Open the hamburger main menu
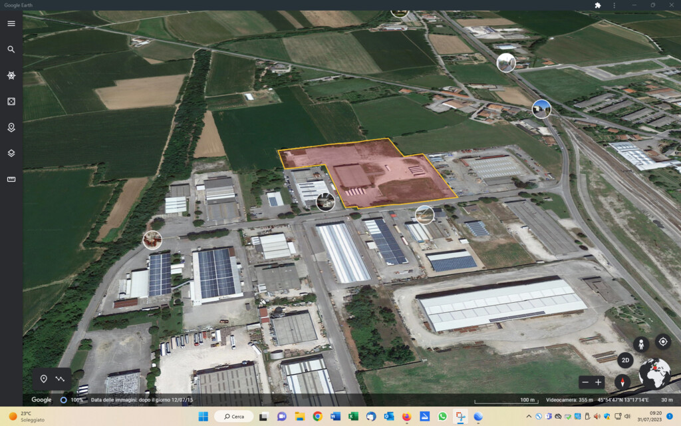Viewport: 681px width, 426px height. pyautogui.click(x=11, y=23)
